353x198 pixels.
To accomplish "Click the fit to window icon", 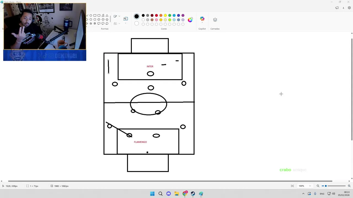I will [292, 186].
